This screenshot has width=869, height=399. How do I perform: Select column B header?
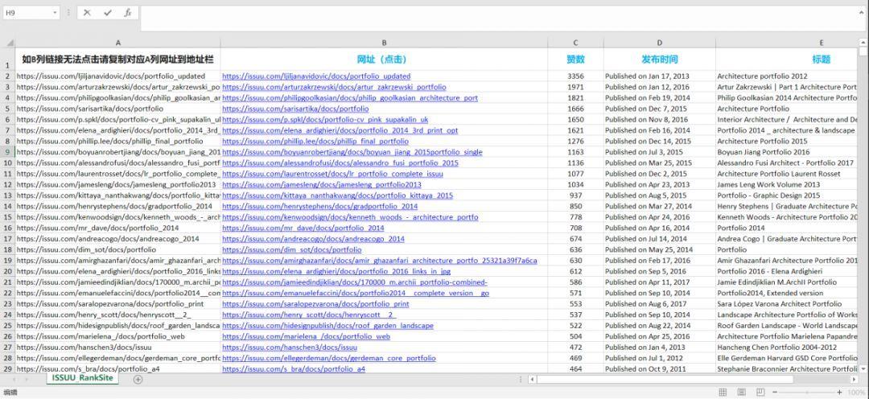point(384,43)
